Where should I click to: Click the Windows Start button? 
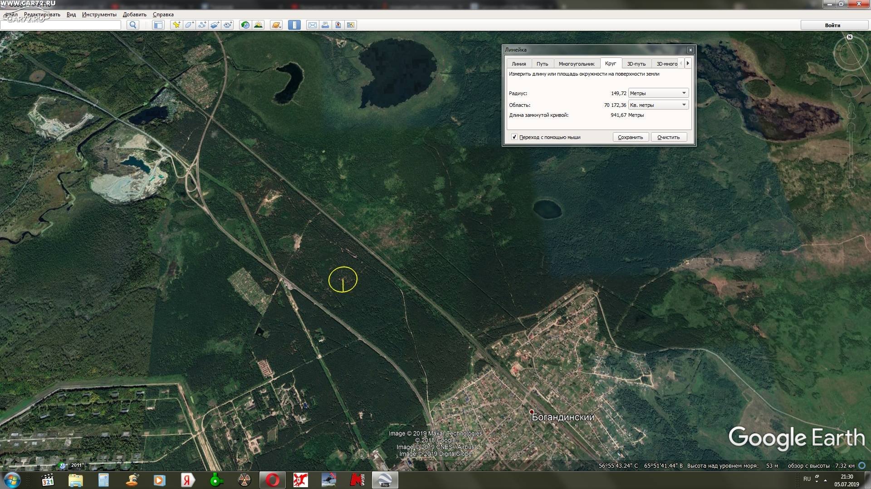[x=12, y=480]
